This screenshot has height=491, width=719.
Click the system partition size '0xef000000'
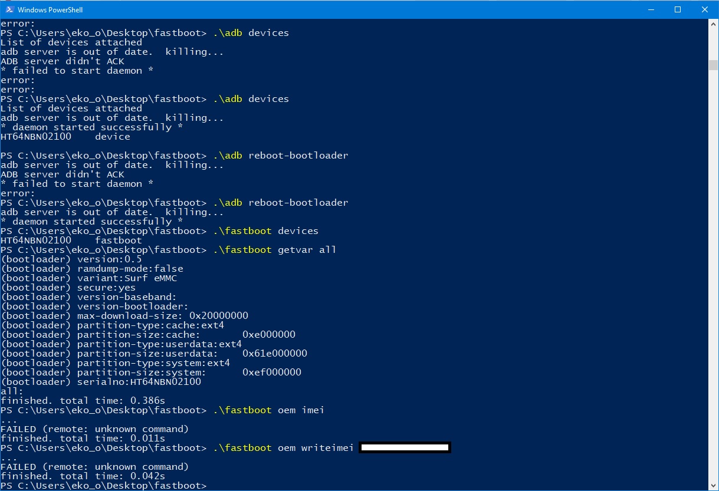point(272,373)
